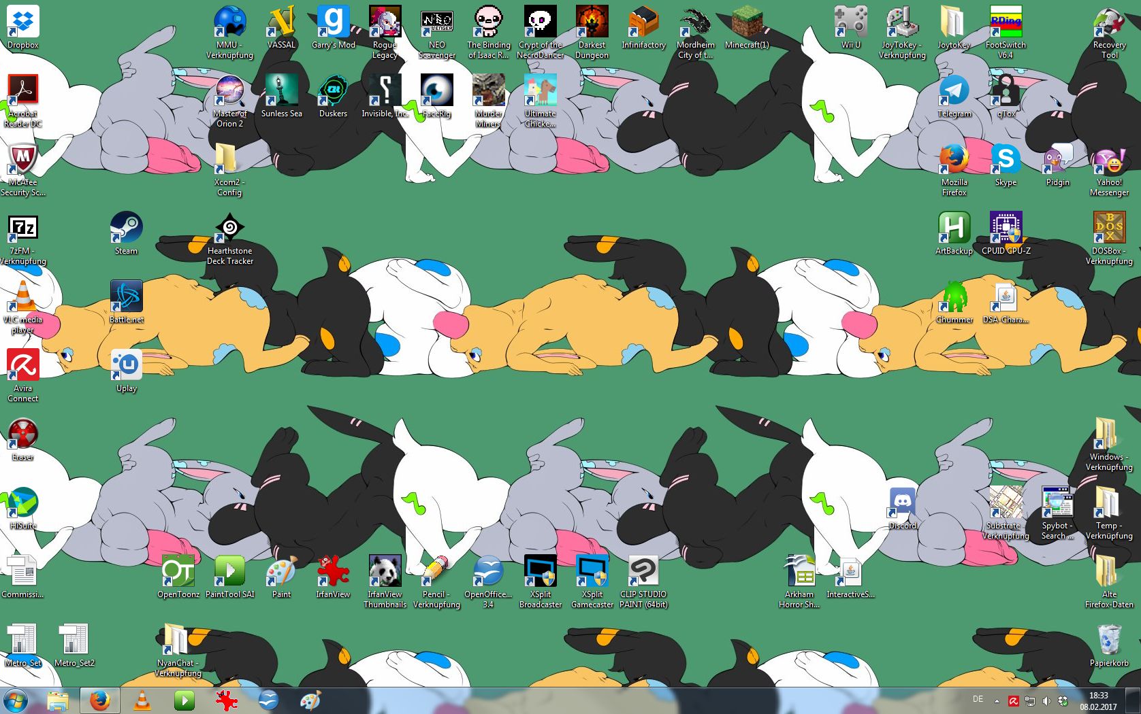Screen dimensions: 1141x714
Task: Click the Spybot - Search shortcut
Action: click(x=1057, y=513)
